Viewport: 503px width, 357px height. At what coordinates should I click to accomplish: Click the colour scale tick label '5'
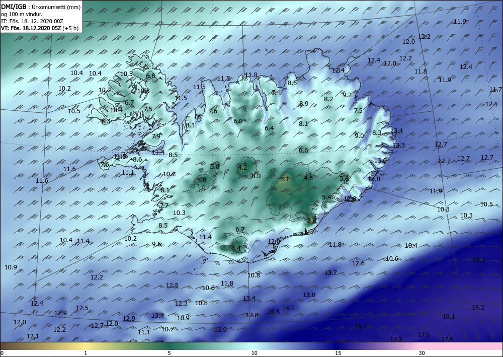coord(169,353)
